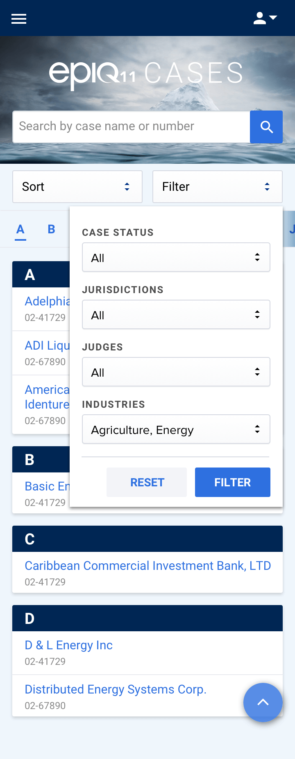Open the user account menu icon
Screen dimensions: 295x759
(265, 18)
